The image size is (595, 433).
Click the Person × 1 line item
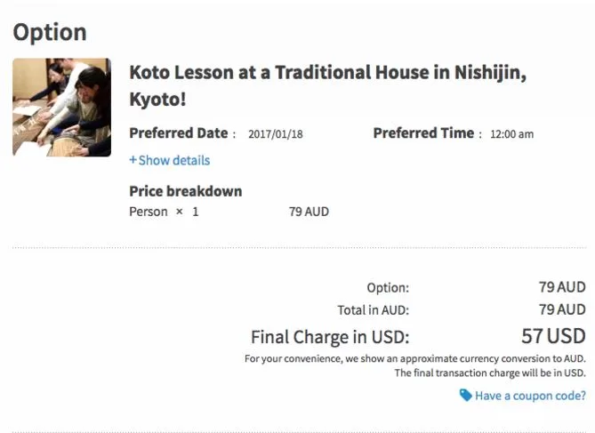164,212
